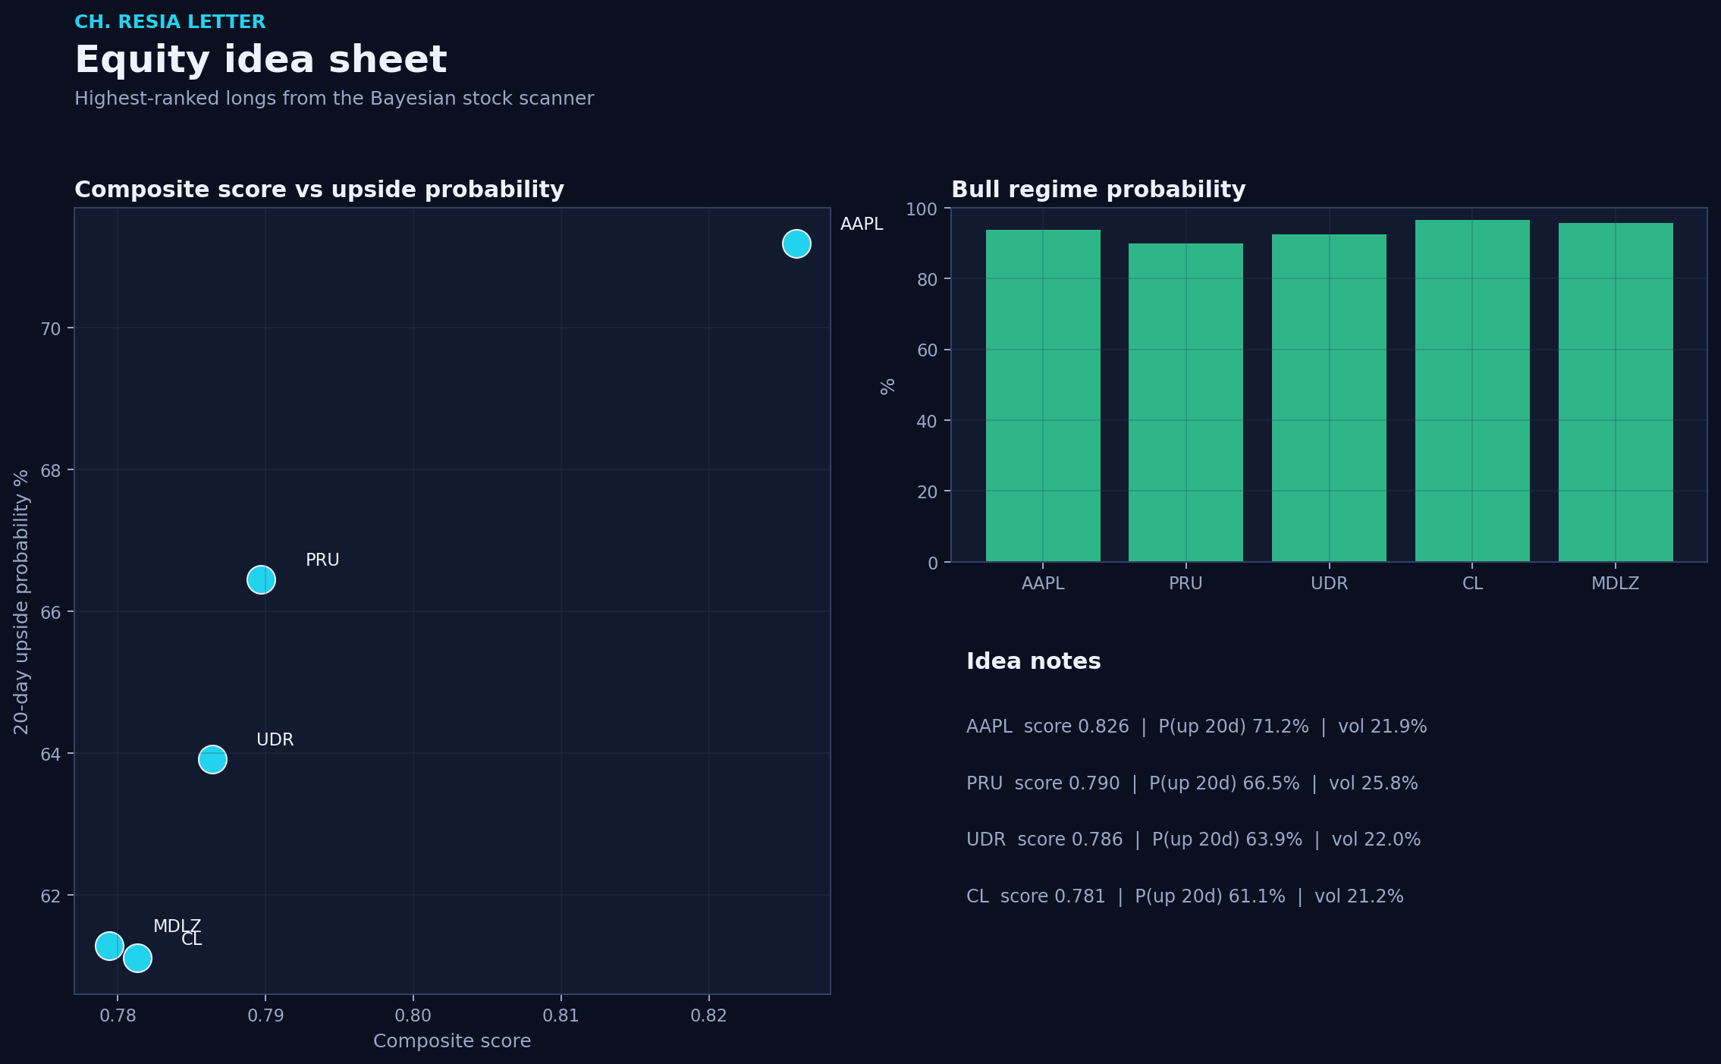Image resolution: width=1721 pixels, height=1064 pixels.
Task: Click the UDR scatter point
Action: tap(212, 759)
